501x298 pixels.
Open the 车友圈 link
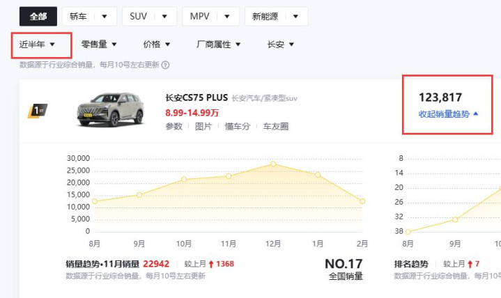click(x=276, y=127)
